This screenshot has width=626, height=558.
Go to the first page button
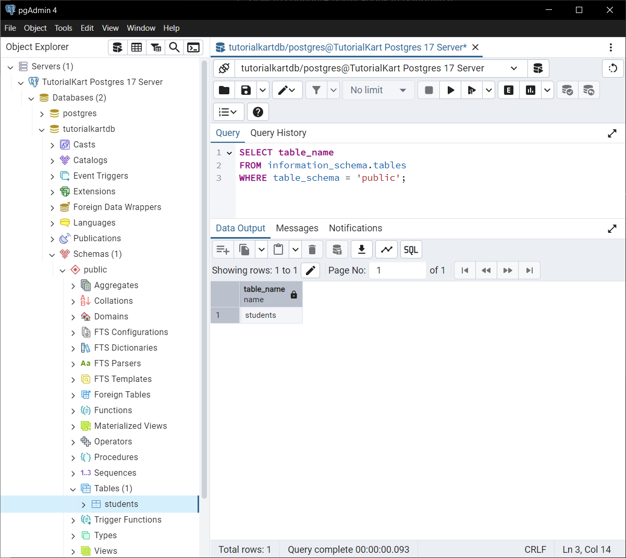click(x=465, y=270)
